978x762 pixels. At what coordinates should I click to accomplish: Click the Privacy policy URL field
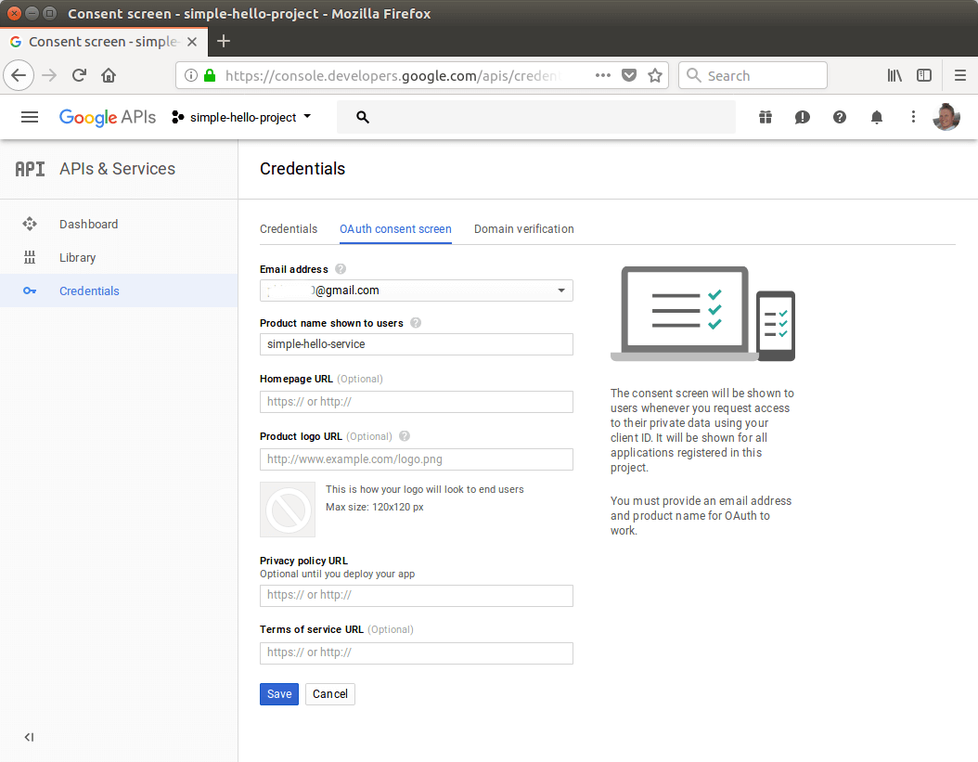coord(416,596)
